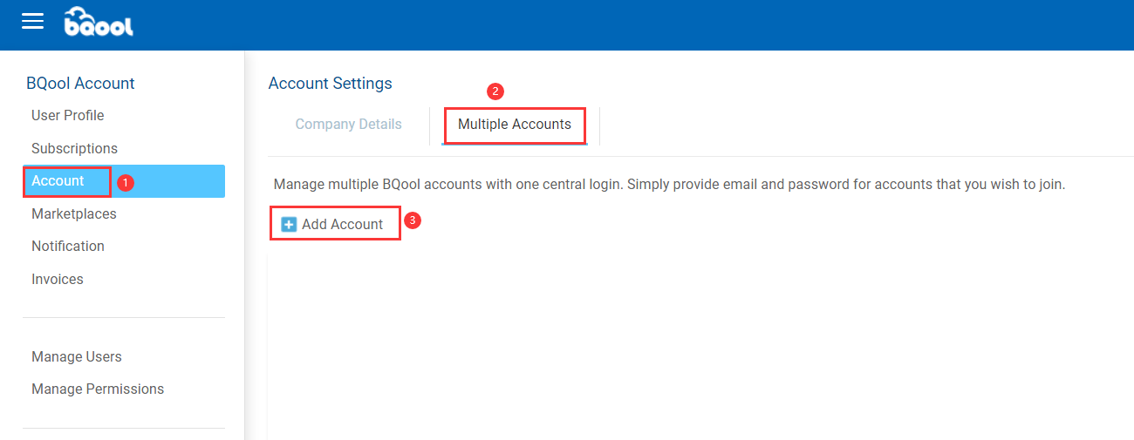Open the hamburger navigation menu
The width and height of the screenshot is (1134, 440).
(32, 21)
